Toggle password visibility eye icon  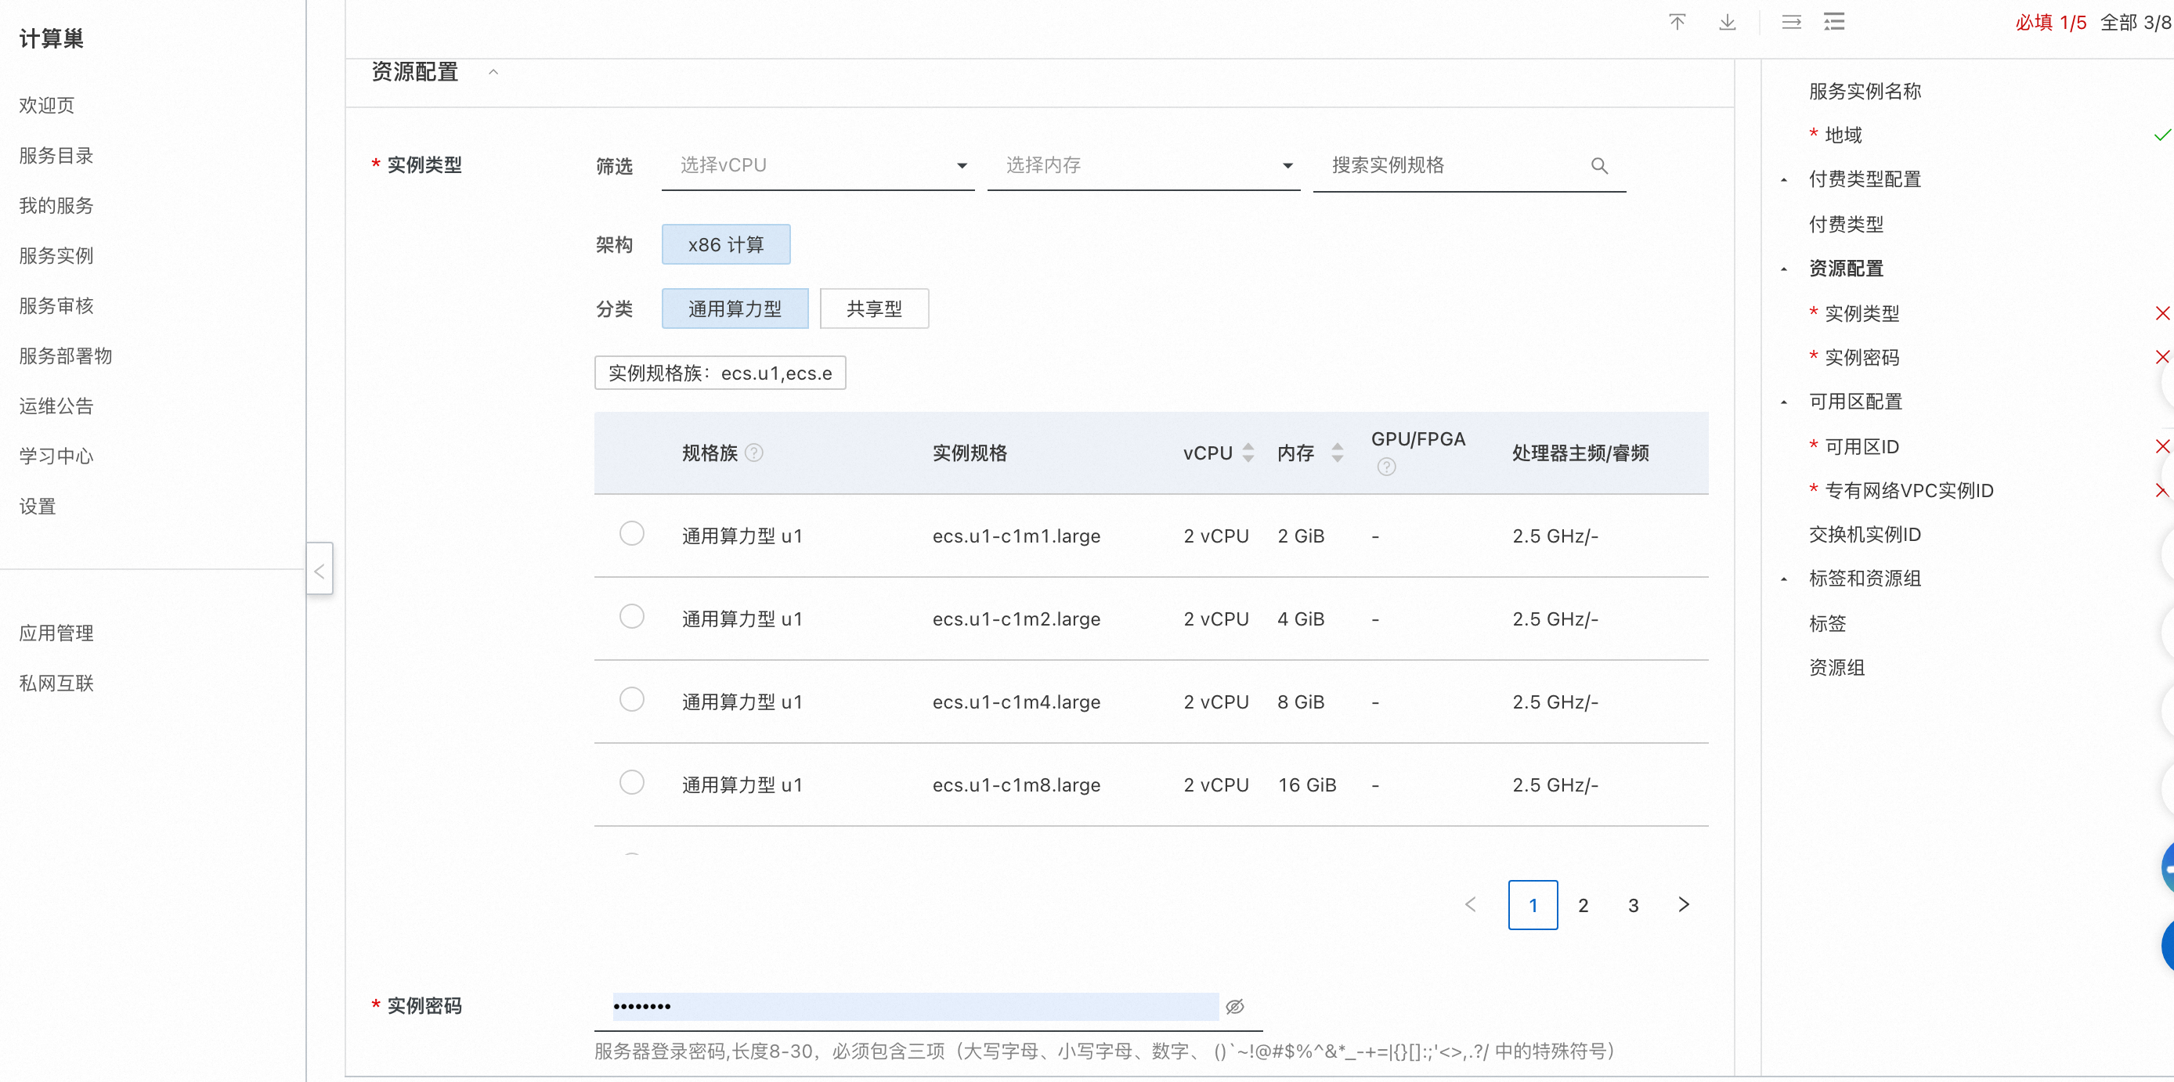1235,1006
